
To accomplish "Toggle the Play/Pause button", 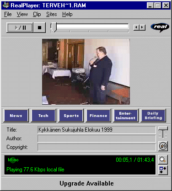I will pyautogui.click(x=20, y=28).
